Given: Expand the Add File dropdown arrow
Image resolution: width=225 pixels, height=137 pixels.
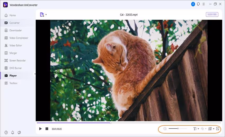Looking at the screenshot, I should (x=46, y=14).
